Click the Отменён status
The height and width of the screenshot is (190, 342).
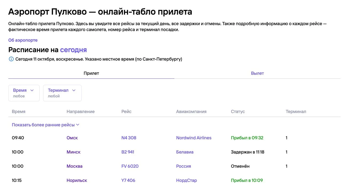coord(240,166)
